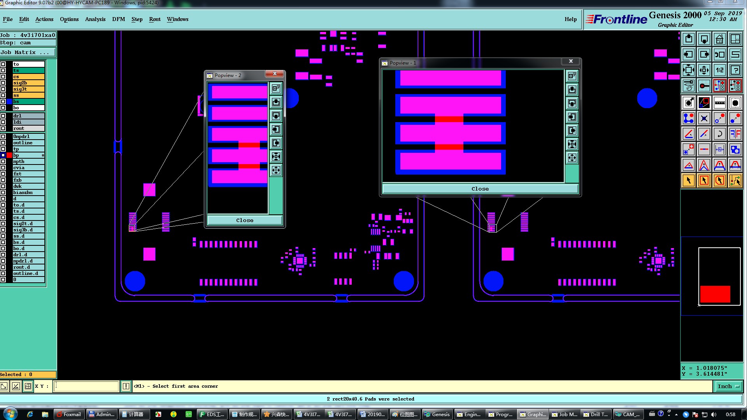The width and height of the screenshot is (747, 420).
Task: Click the question mark help icon
Action: pos(735,70)
